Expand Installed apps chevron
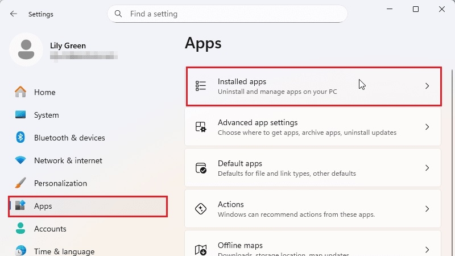455x256 pixels. 427,86
